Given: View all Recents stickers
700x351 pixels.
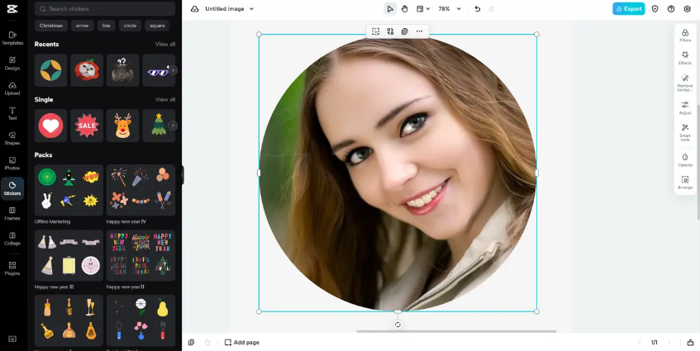Looking at the screenshot, I should point(165,44).
